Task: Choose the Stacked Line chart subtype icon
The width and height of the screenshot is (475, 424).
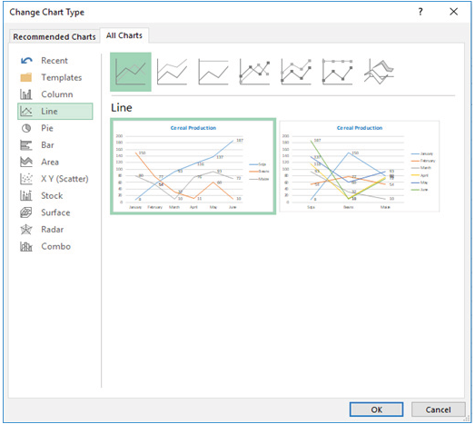Action: coord(172,72)
